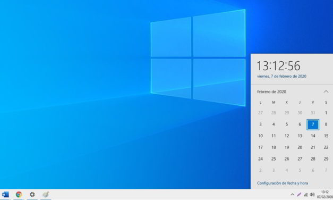Open Microsoft Word from the taskbar
Viewport: 333px width, 200px height.
click(x=5, y=195)
